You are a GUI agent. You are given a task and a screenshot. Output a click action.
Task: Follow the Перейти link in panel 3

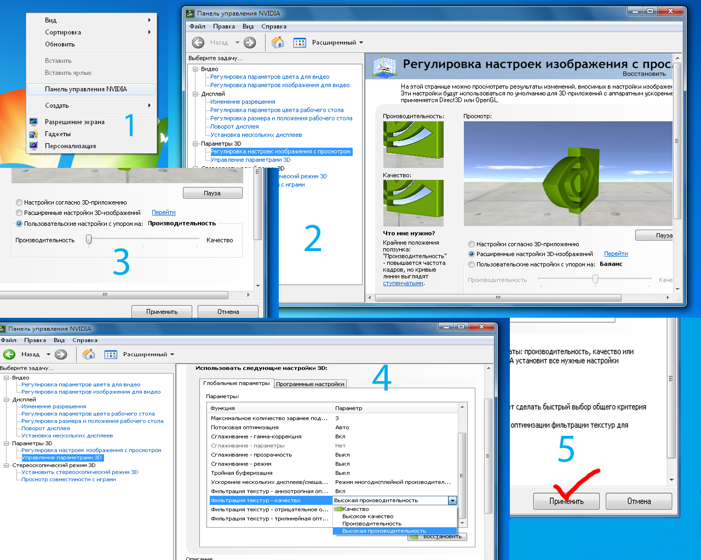click(x=164, y=213)
